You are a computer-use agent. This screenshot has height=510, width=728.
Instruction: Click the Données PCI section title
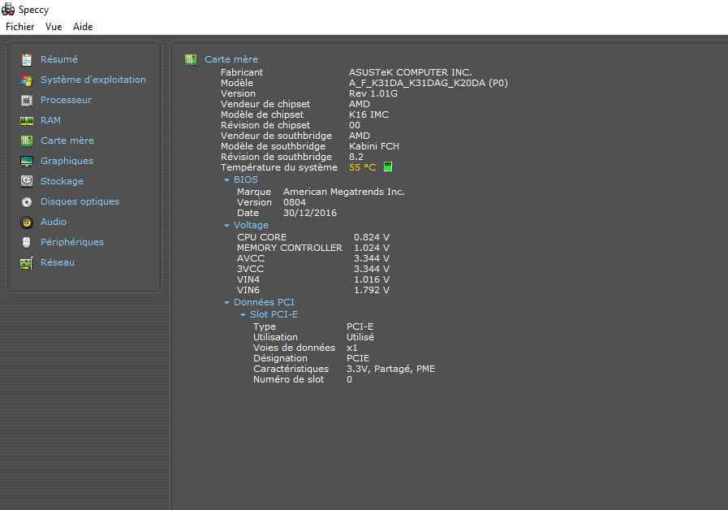click(264, 302)
